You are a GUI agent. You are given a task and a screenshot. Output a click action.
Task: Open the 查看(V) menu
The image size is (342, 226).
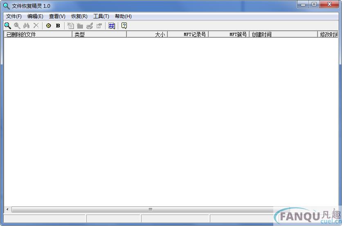(x=57, y=16)
